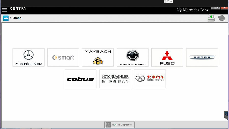
Task: Expand the chevron dropdown in top toolbar
Action: point(171,1)
